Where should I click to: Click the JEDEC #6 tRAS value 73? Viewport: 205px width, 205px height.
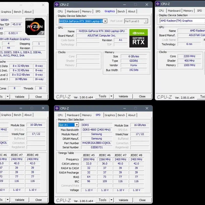105,177
